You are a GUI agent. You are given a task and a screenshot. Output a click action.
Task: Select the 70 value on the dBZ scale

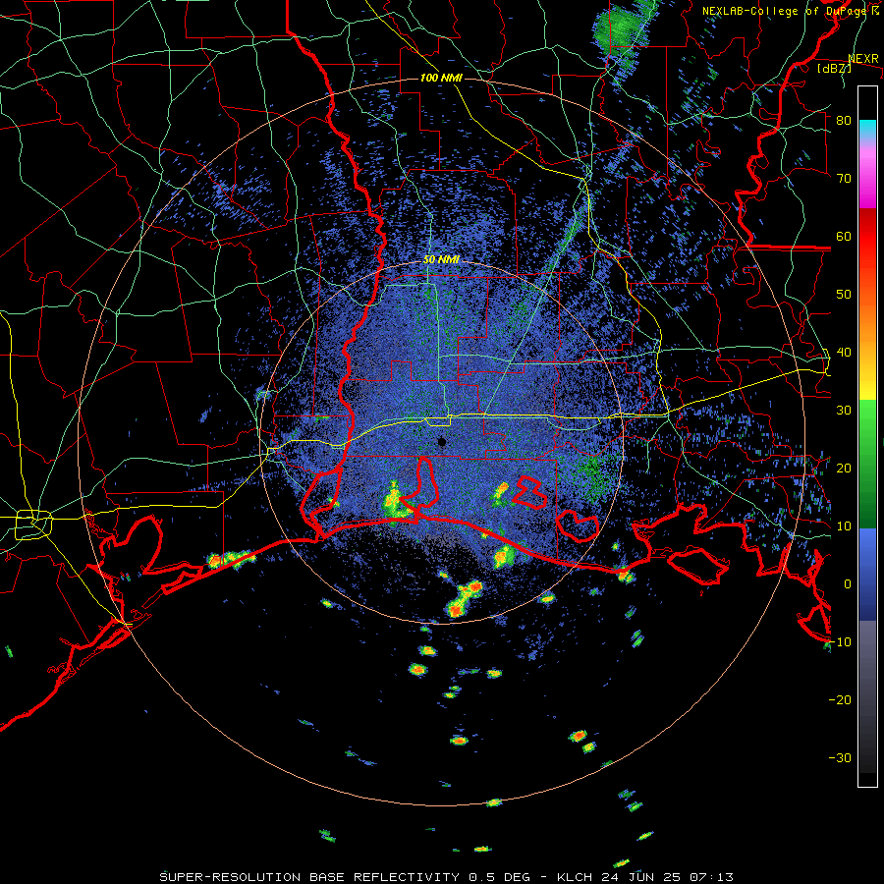[x=844, y=179]
